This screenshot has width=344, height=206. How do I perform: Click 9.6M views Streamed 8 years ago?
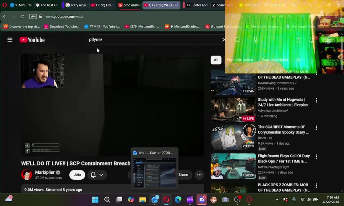53,190
